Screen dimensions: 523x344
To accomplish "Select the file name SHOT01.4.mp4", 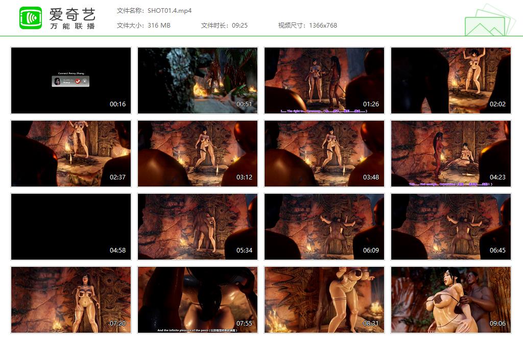I will (x=170, y=11).
